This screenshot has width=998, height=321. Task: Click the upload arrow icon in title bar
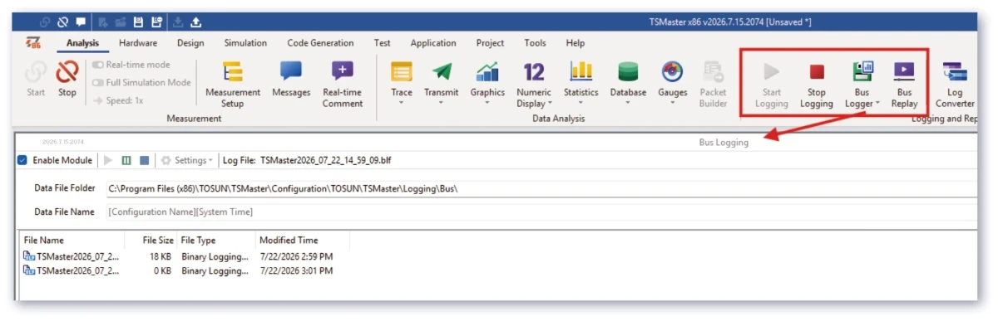point(195,22)
